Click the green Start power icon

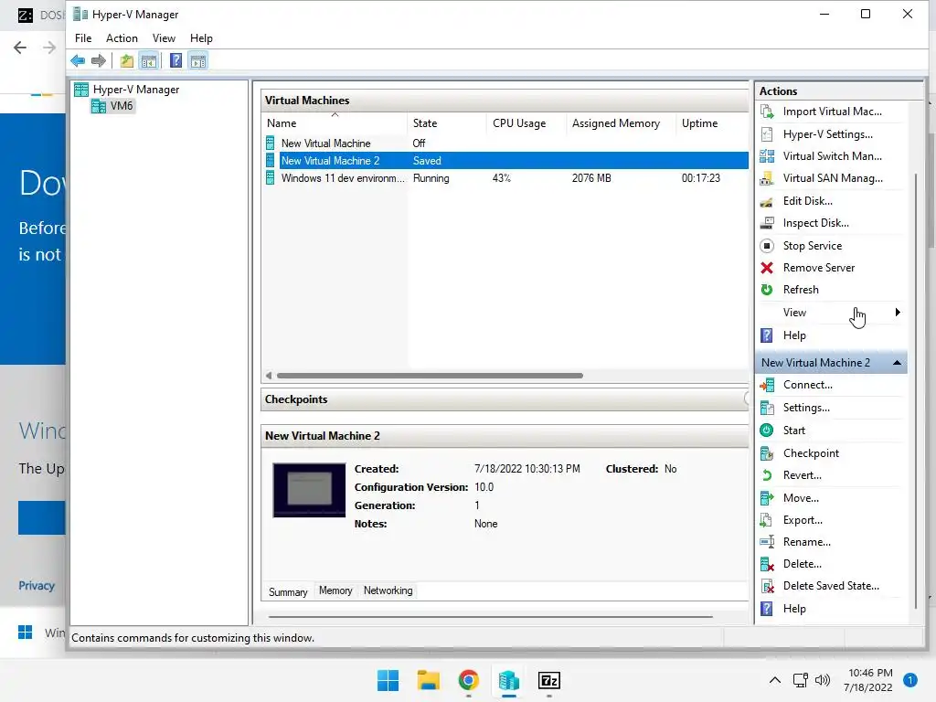pos(767,431)
